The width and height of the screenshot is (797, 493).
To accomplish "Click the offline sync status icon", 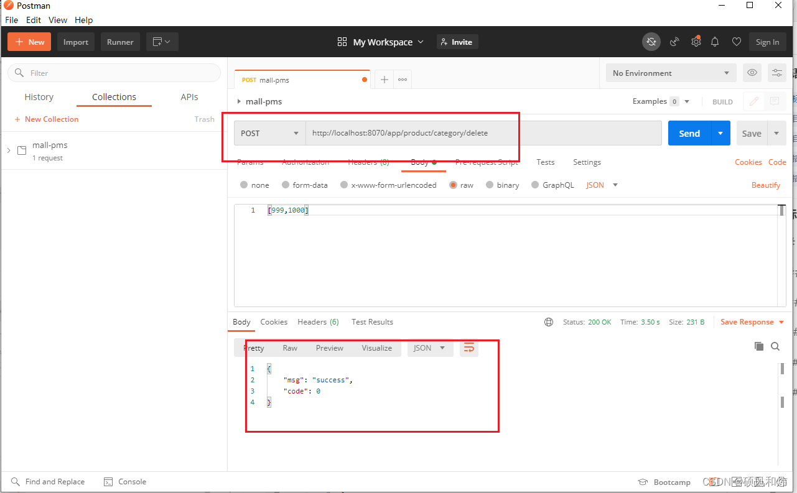I will click(x=651, y=42).
